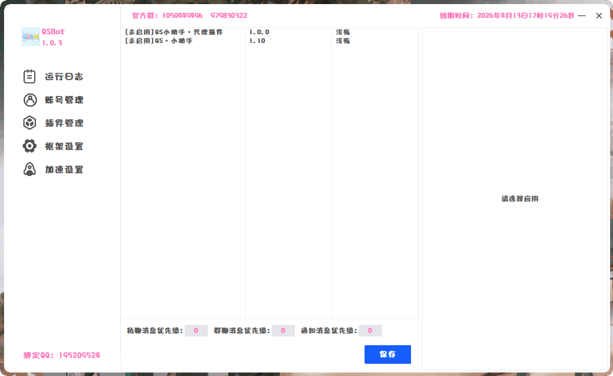Select the QS小助手 - 代理插件 plugin row

pyautogui.click(x=174, y=32)
